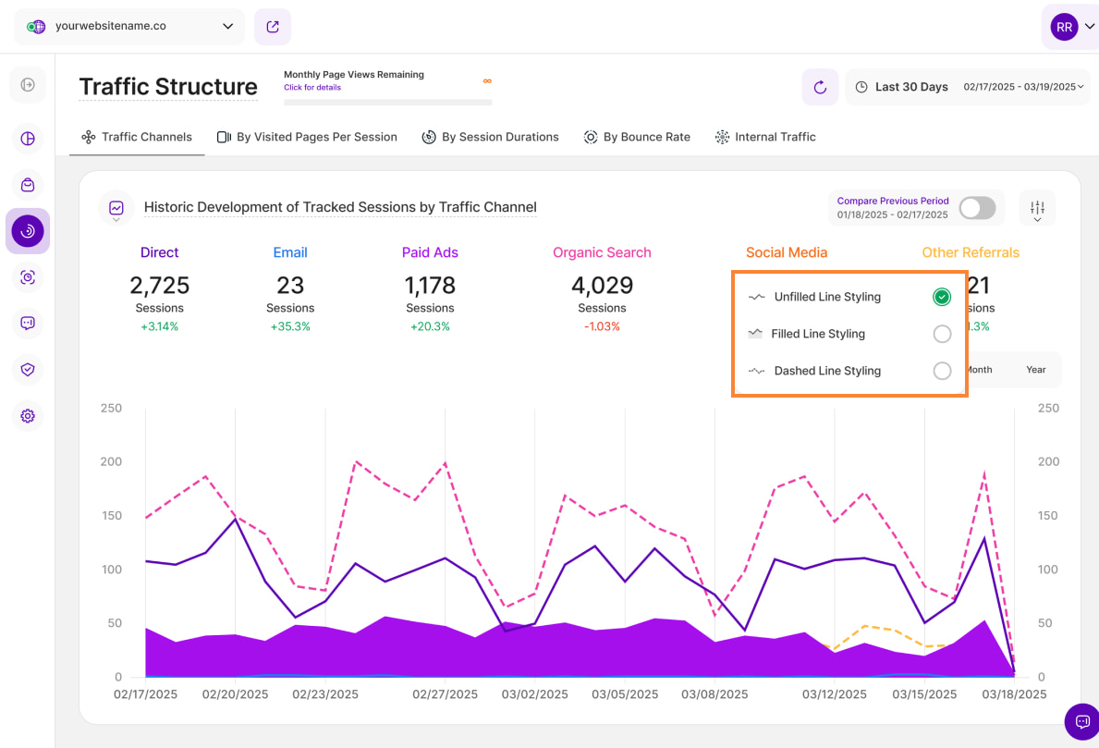Select Unfilled Line Styling radio option
The height and width of the screenshot is (748, 1099).
click(941, 297)
